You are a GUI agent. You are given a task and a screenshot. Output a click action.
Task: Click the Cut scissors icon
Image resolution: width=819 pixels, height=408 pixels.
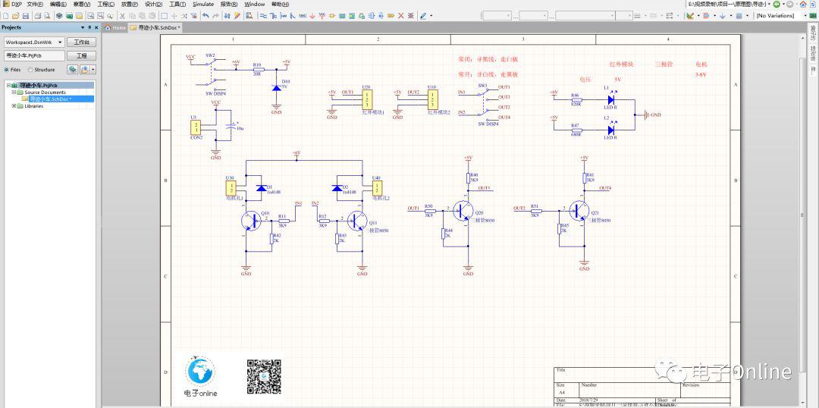pyautogui.click(x=122, y=15)
